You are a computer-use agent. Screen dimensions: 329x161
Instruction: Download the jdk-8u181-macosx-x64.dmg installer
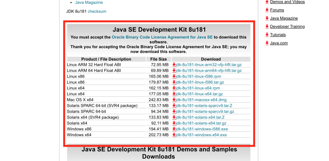[201, 100]
